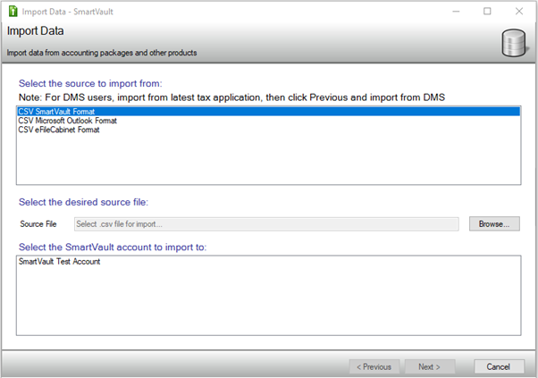Choose CSV eFileCabinet Format source

(x=59, y=130)
